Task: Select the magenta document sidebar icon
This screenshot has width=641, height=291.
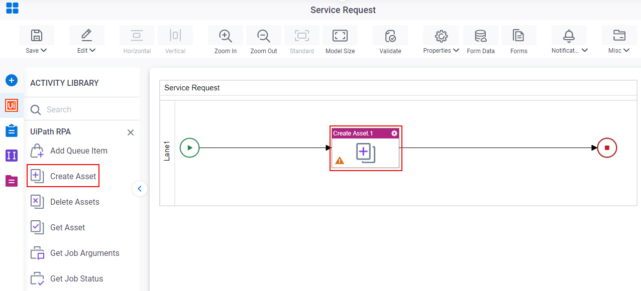Action: [x=12, y=181]
